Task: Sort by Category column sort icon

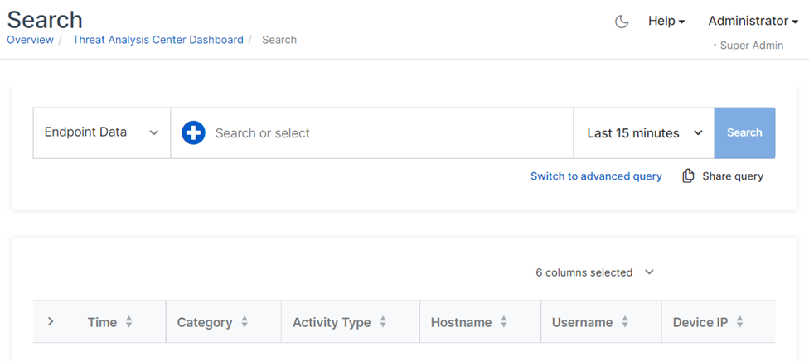Action: point(245,322)
